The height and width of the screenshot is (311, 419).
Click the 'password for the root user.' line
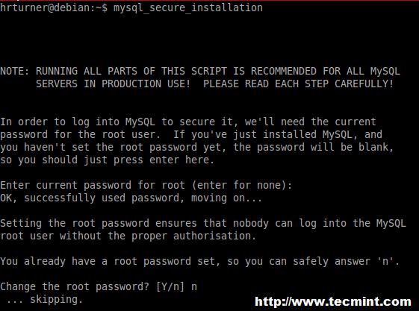80,134
